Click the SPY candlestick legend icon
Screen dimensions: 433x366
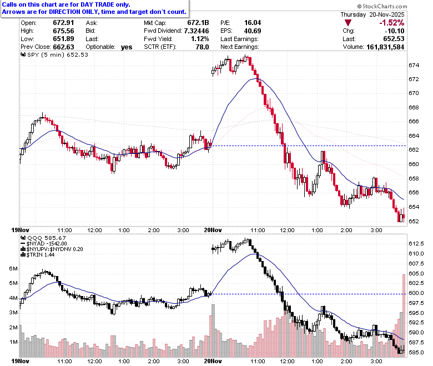click(x=23, y=54)
